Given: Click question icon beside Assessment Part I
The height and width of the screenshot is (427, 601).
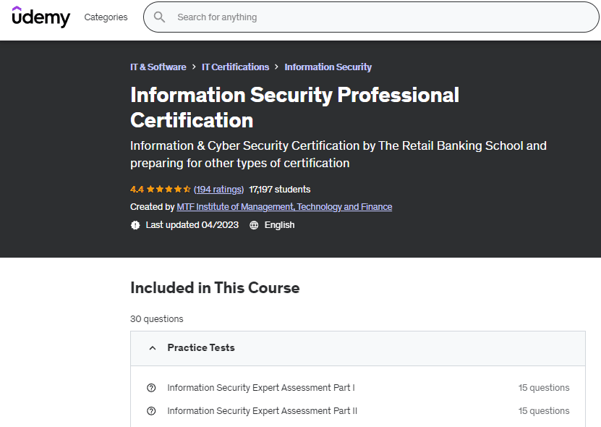Looking at the screenshot, I should coord(151,388).
